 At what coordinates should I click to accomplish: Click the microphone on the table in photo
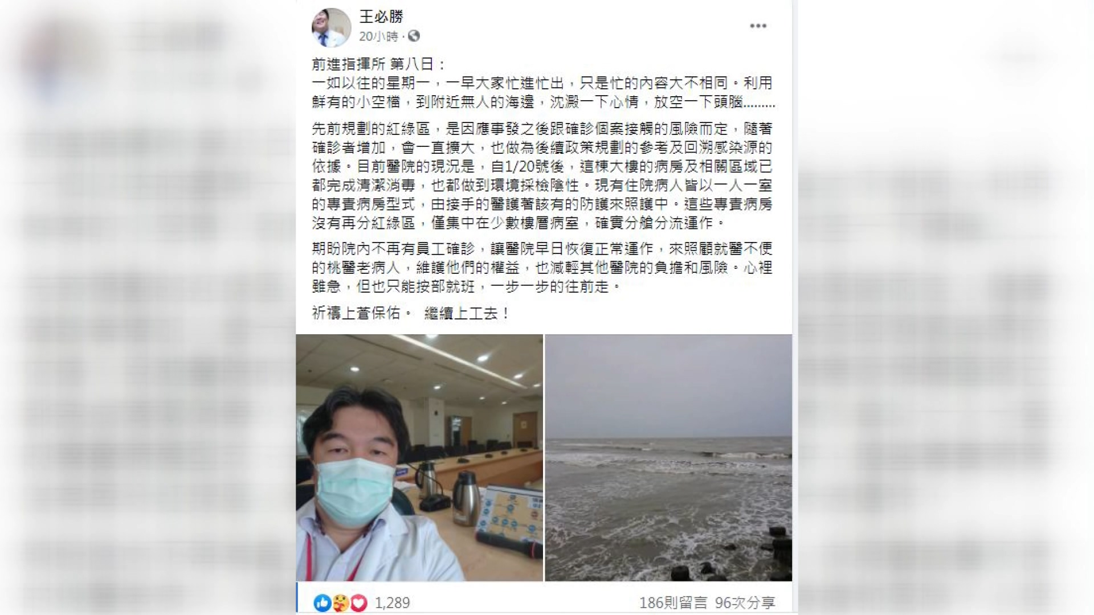point(509,543)
